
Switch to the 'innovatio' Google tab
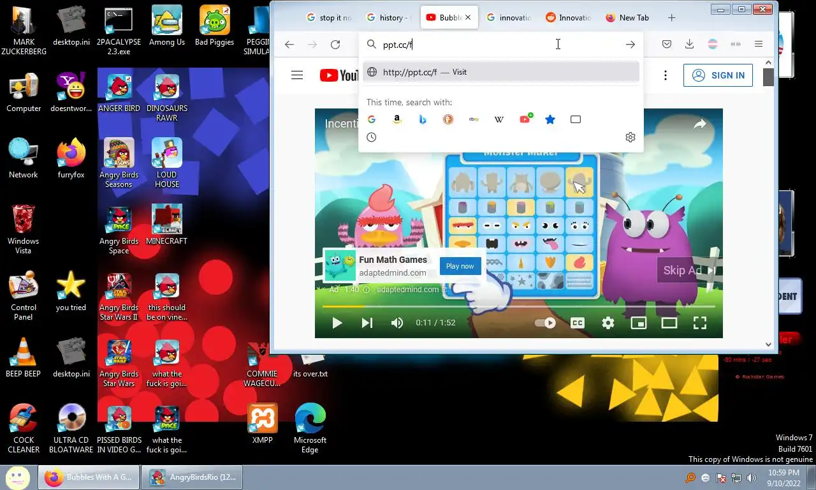click(x=509, y=18)
